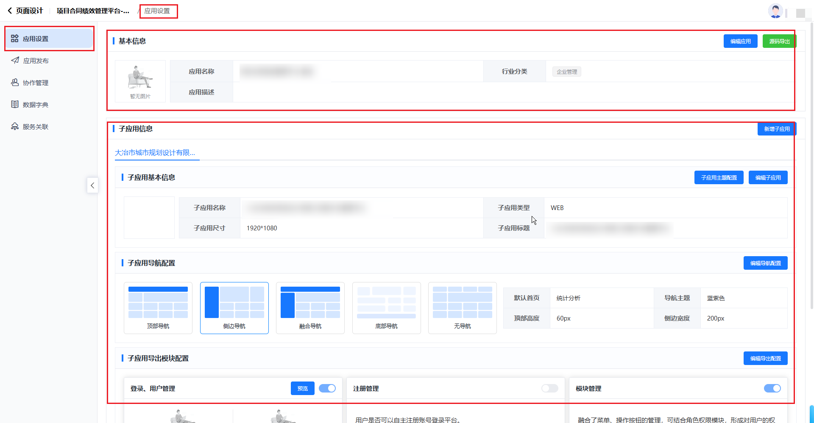Click the 服务关联 sidebar icon
The width and height of the screenshot is (814, 423).
point(15,127)
